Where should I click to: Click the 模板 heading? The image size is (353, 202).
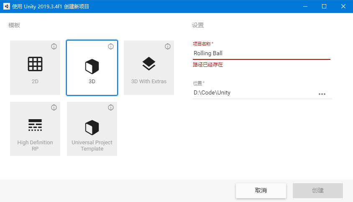14,25
